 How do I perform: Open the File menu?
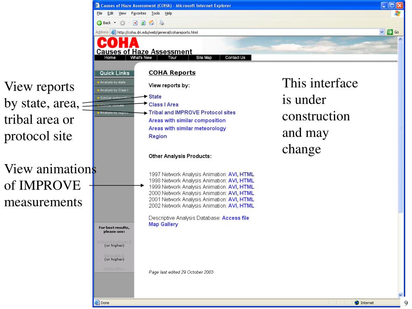(100, 13)
